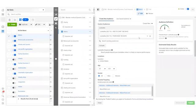
Task: Open the minimum age 25 dropdown
Action: coord(102,69)
